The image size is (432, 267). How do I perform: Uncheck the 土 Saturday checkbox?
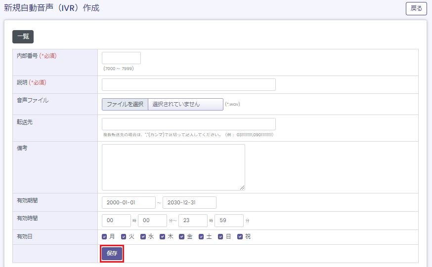201,237
